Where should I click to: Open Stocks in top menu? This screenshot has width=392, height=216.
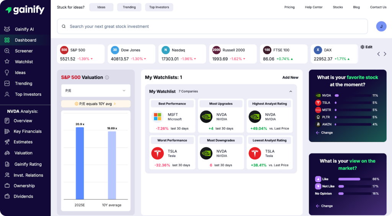[x=338, y=7]
